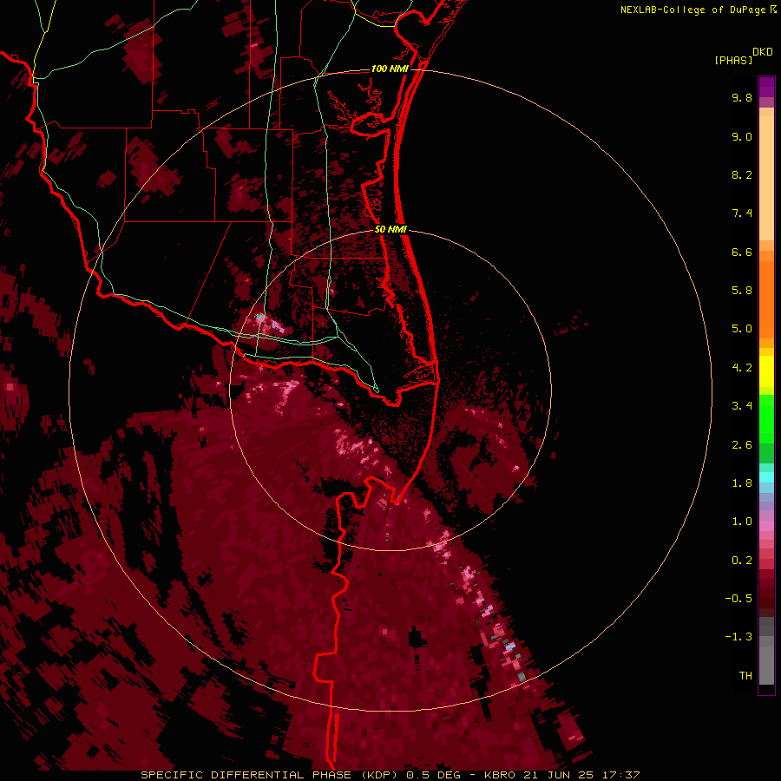Click the -0.5 value on color scale
Image resolution: width=781 pixels, height=781 pixels.
click(738, 599)
